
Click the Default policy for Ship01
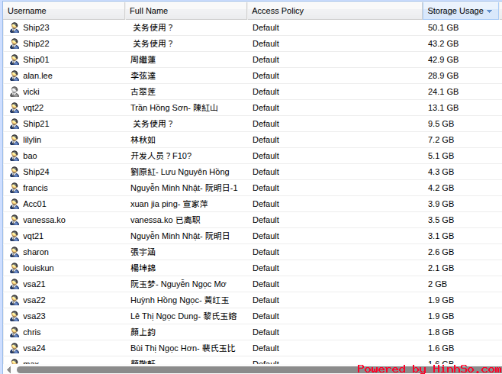pos(265,60)
